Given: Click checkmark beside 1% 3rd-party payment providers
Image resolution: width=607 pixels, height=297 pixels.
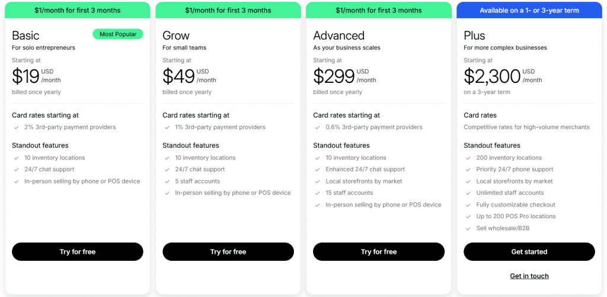Looking at the screenshot, I should tap(166, 127).
